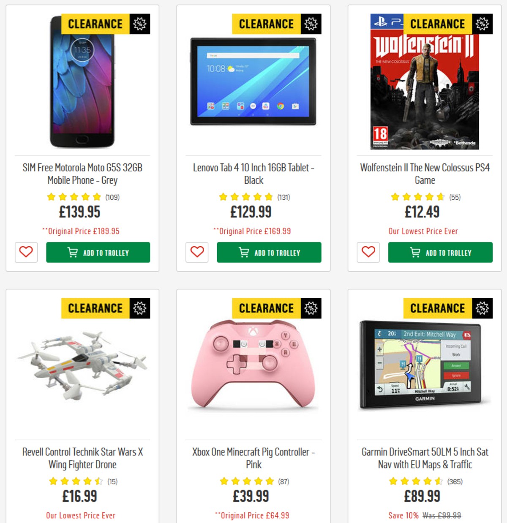Click the percent badge icon on the Lenovo tablet card
Image resolution: width=507 pixels, height=523 pixels.
coord(311,24)
